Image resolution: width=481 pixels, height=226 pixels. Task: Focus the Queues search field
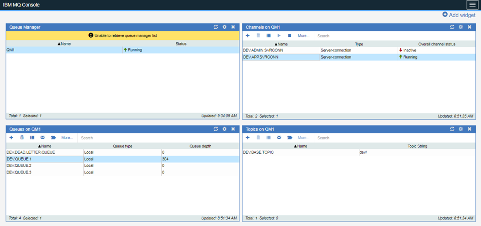pos(158,138)
